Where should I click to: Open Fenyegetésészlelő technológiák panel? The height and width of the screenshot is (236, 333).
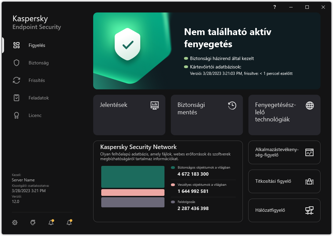pyautogui.click(x=284, y=115)
